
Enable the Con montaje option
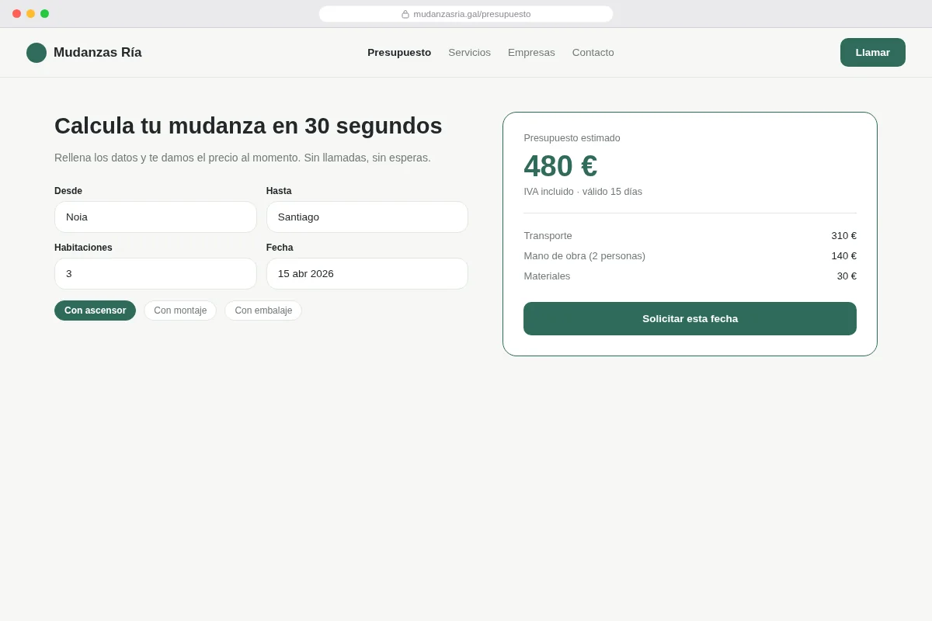pyautogui.click(x=180, y=310)
